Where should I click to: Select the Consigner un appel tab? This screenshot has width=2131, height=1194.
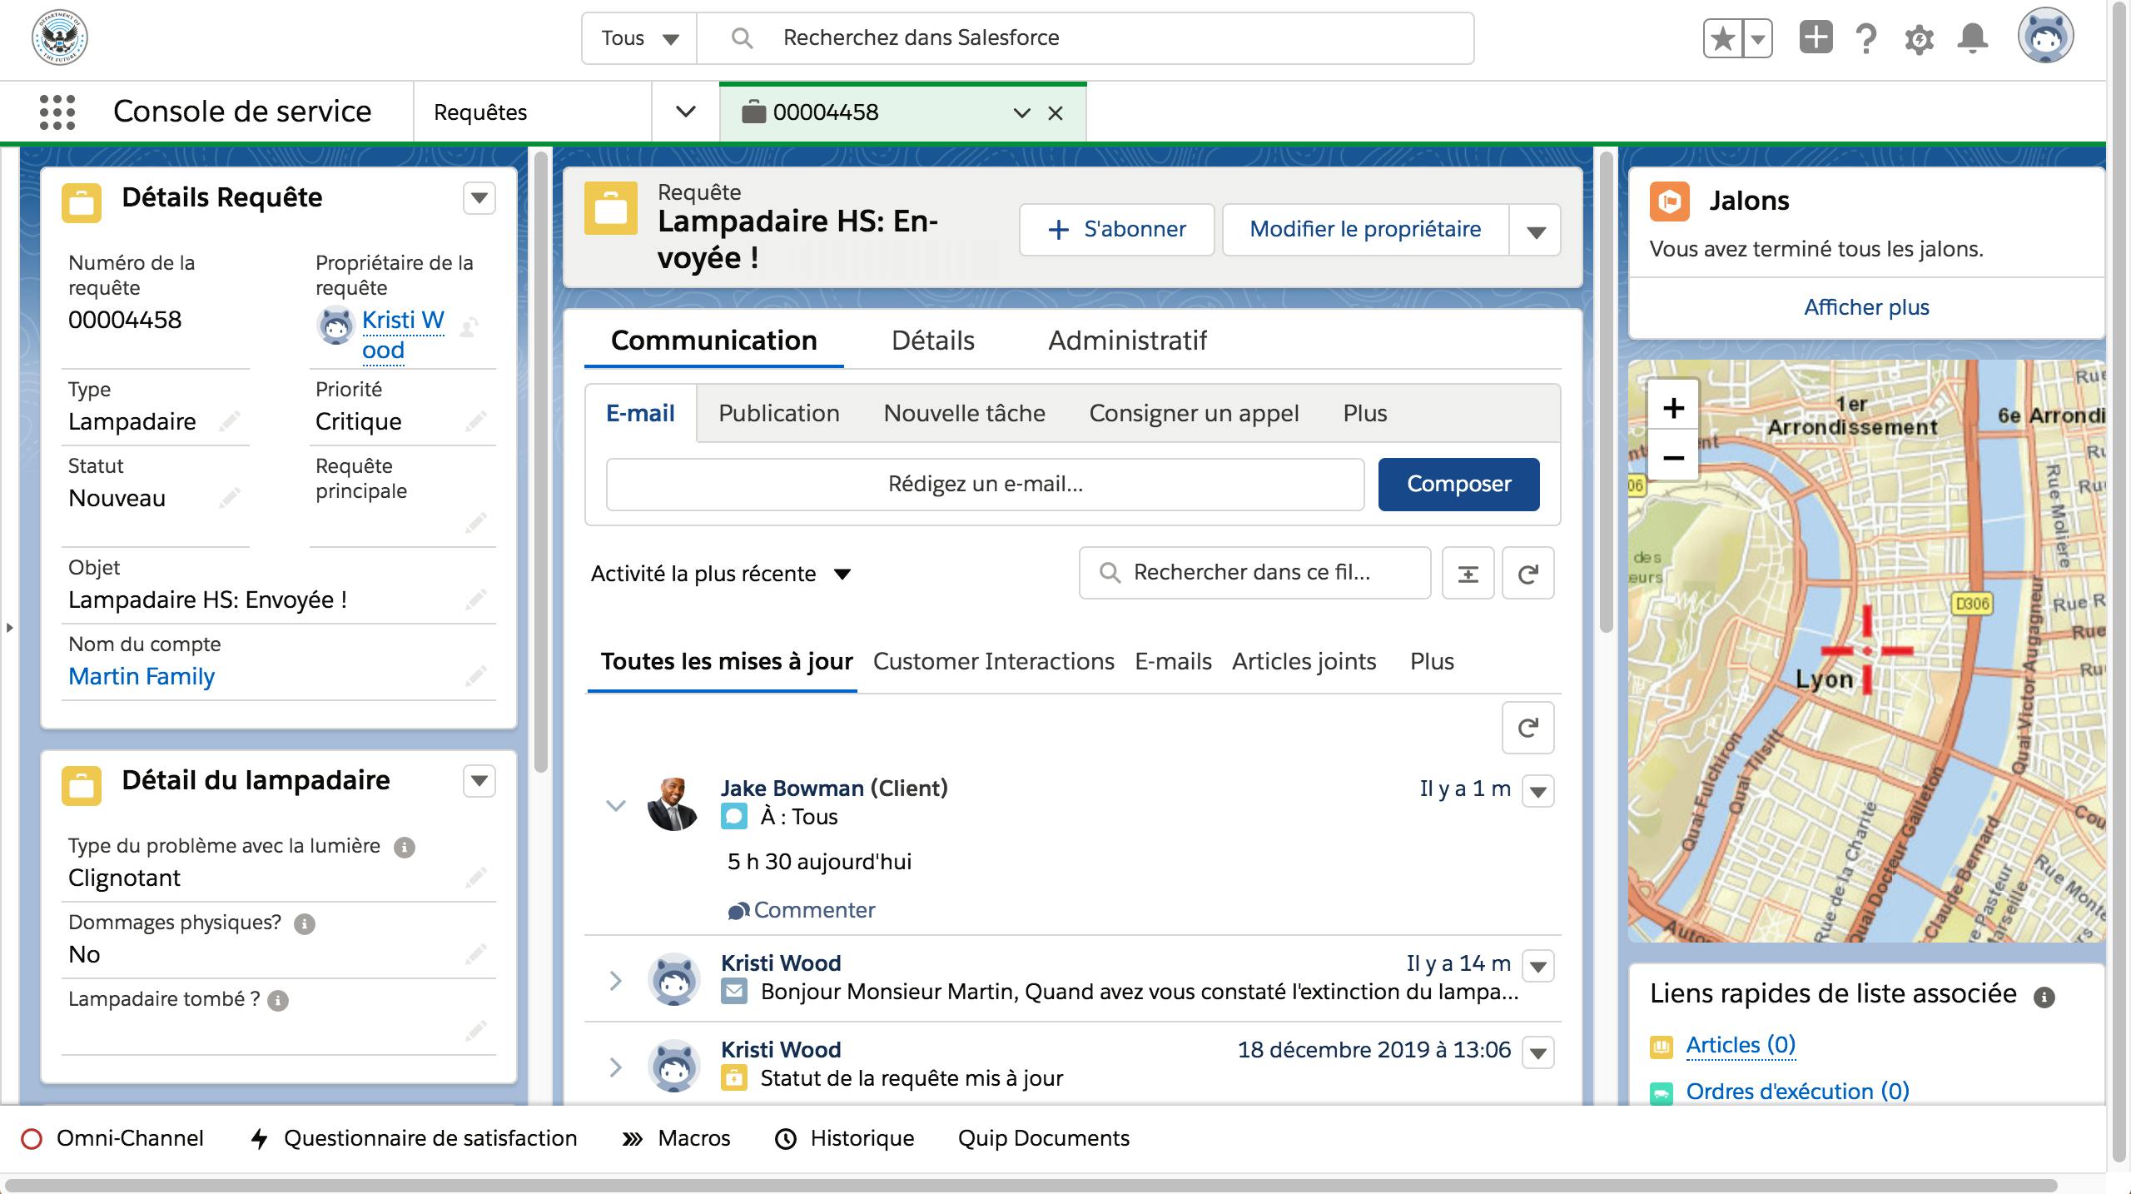1194,413
